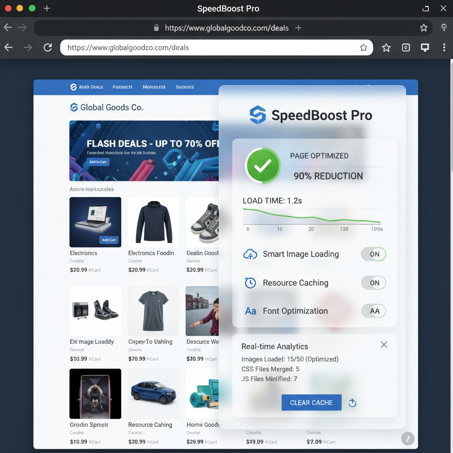
Task: Click the clock icon for Resource Caching
Action: point(250,283)
